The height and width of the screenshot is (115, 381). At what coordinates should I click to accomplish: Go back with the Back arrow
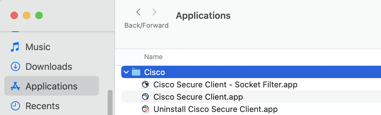pos(139,12)
